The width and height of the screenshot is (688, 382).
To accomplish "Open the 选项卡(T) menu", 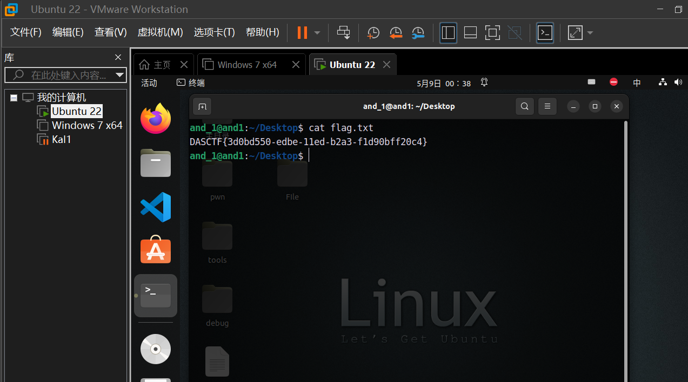I will 215,32.
